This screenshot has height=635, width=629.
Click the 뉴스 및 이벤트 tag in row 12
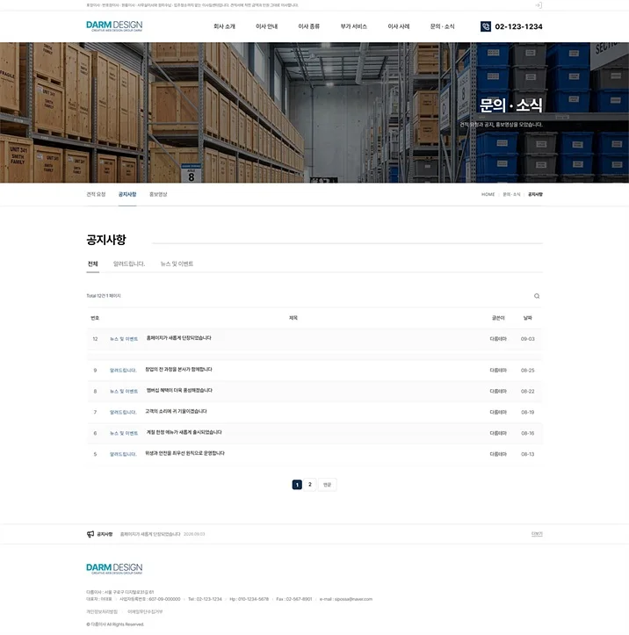[124, 339]
